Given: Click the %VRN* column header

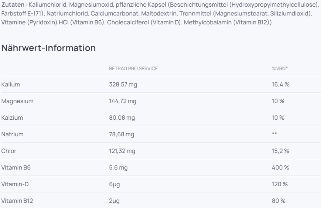Looking at the screenshot, I should pos(280,69).
